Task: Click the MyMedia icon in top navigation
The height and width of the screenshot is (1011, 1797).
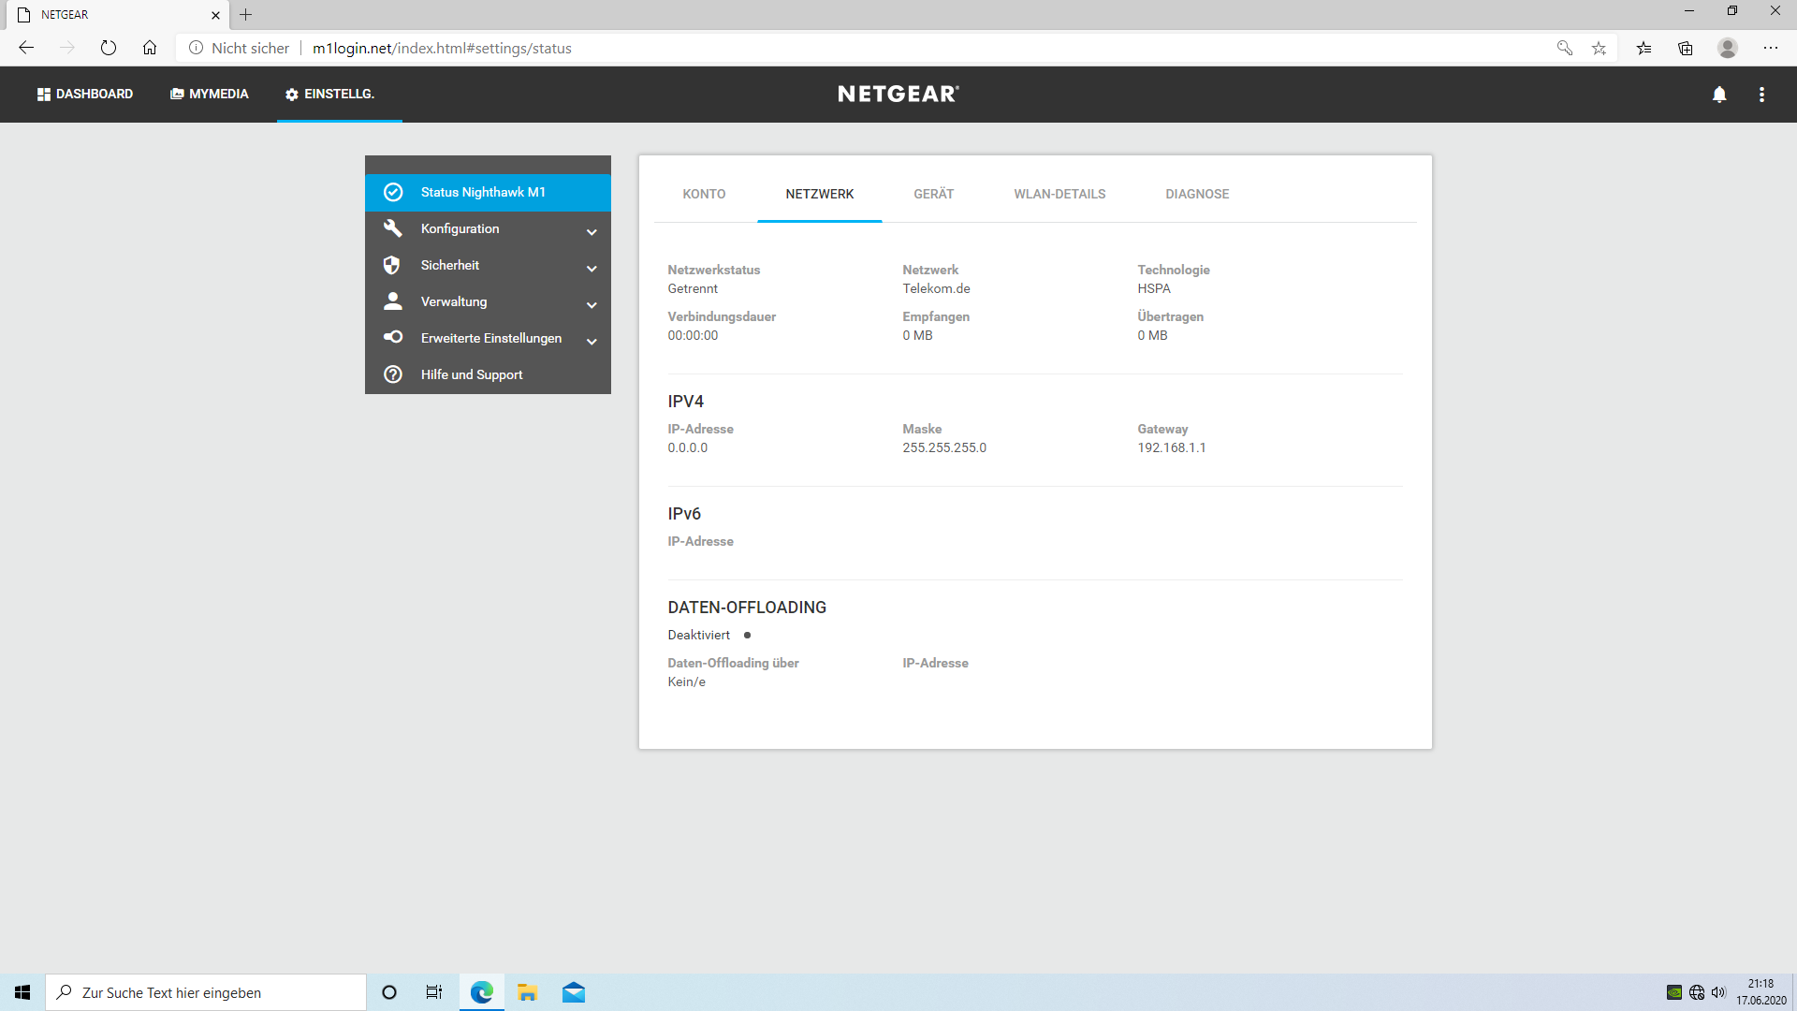Action: pos(177,95)
